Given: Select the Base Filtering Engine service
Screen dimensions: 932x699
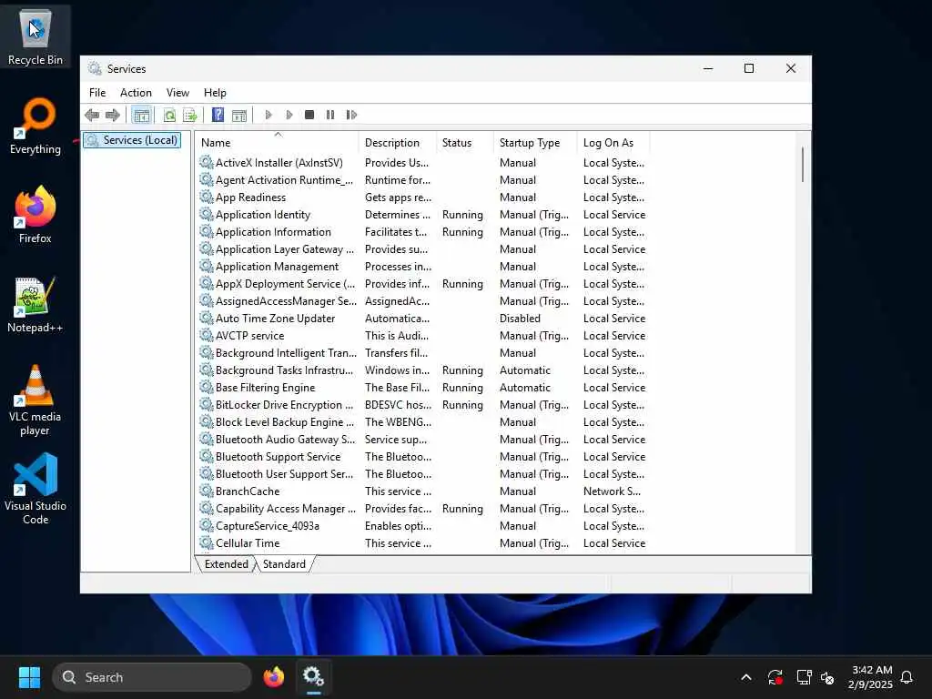Looking at the screenshot, I should click(x=422, y=388).
